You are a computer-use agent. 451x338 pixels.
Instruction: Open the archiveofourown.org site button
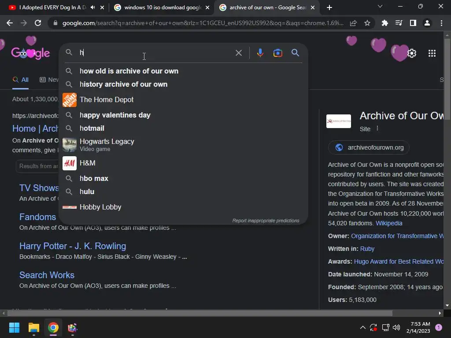tap(369, 147)
